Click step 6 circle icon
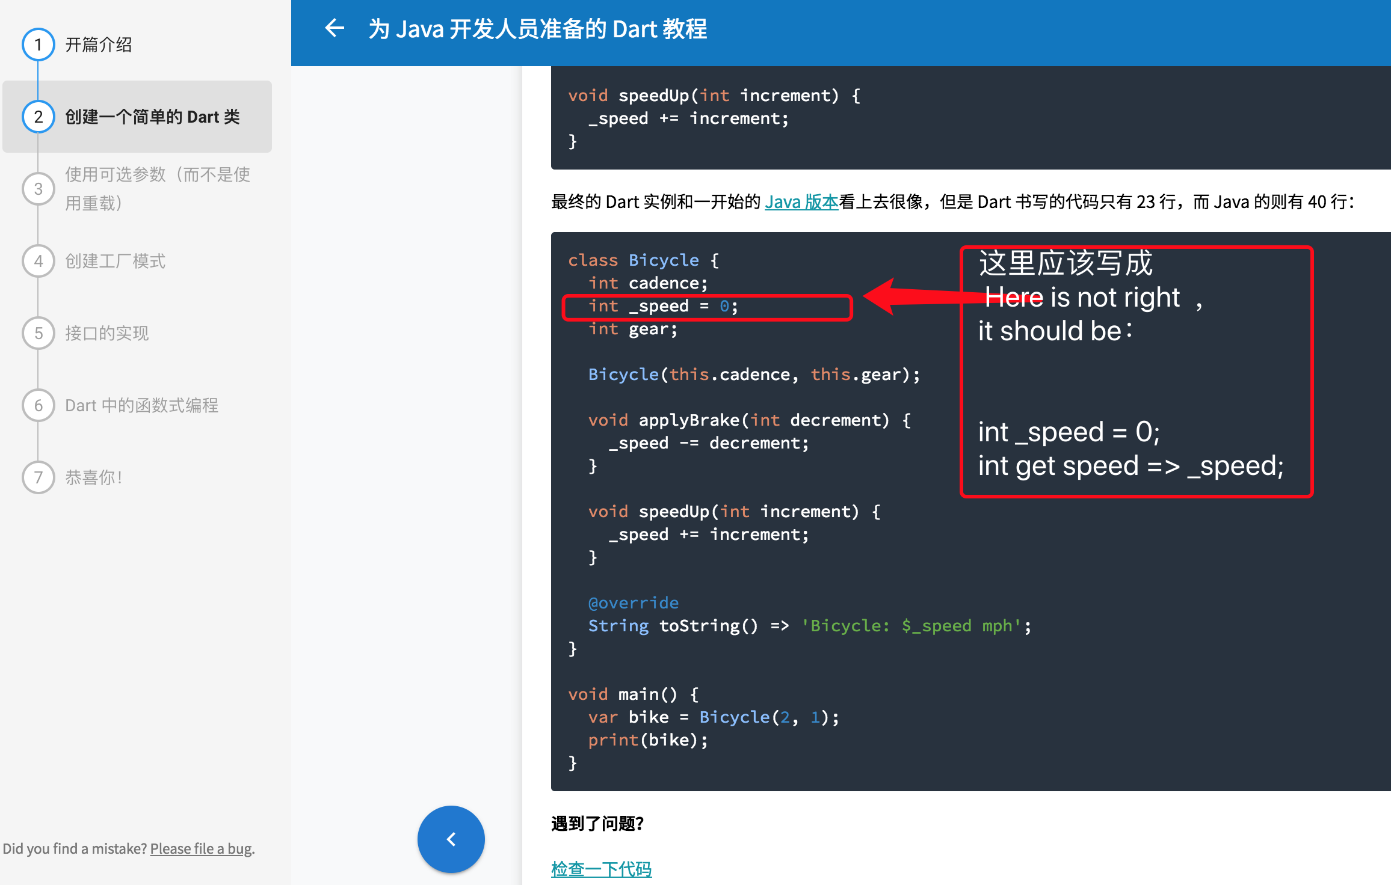Screen dimensions: 1391x885 coord(38,405)
